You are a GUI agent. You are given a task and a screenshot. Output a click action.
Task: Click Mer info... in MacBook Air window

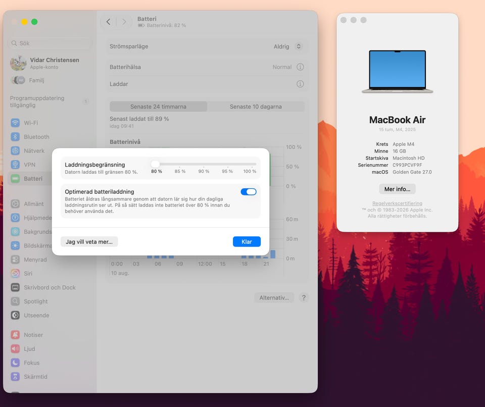[x=397, y=189]
